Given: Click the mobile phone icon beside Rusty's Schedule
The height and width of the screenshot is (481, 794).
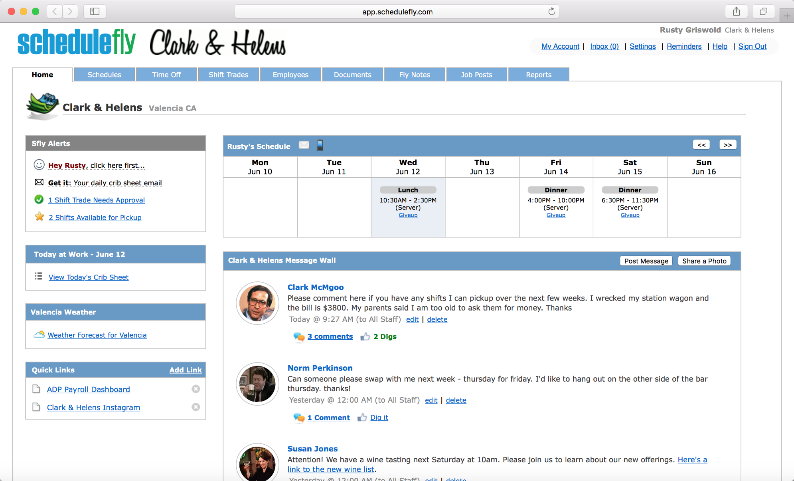Looking at the screenshot, I should click(x=320, y=145).
